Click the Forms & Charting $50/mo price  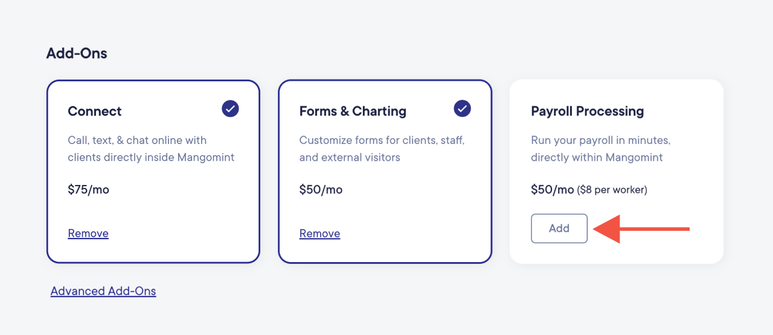pyautogui.click(x=321, y=190)
